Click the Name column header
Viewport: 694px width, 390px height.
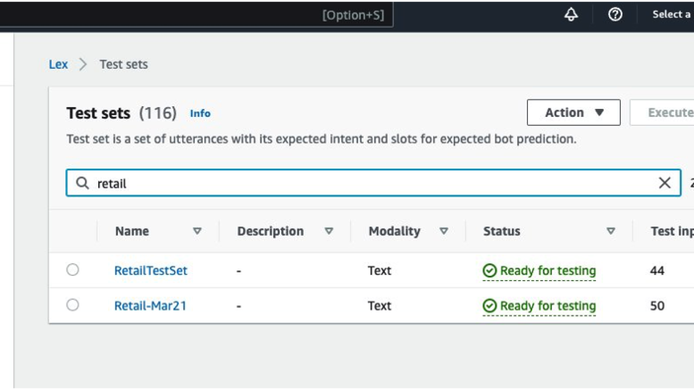(132, 232)
